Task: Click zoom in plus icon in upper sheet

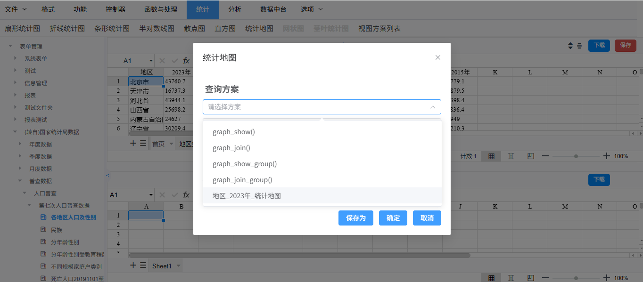Action: 606,156
